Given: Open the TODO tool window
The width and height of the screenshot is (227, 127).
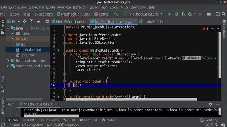Looking at the screenshot, I should pyautogui.click(x=29, y=120).
